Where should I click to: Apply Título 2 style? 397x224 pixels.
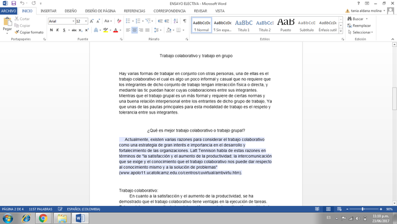click(265, 25)
